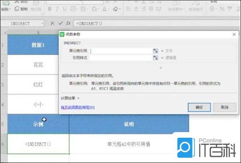Open the eraser tool dropdown arrow
The height and width of the screenshot is (163, 241).
pos(120,9)
